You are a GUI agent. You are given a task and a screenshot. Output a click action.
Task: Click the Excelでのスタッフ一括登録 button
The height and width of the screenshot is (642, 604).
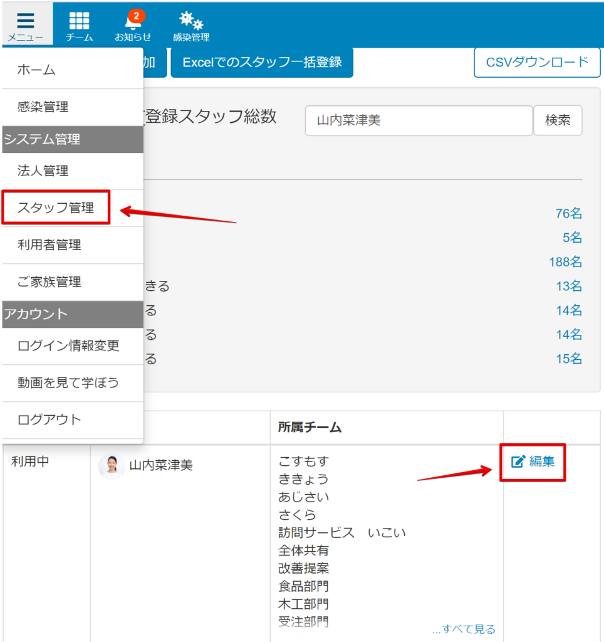tap(262, 63)
